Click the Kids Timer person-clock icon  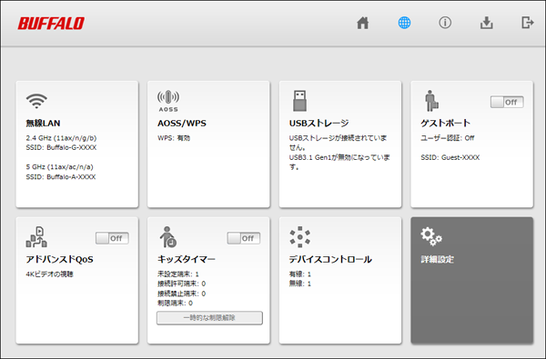tap(168, 237)
